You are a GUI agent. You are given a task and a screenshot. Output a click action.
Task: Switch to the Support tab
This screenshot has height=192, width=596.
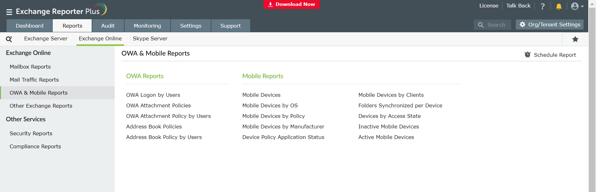(x=231, y=26)
